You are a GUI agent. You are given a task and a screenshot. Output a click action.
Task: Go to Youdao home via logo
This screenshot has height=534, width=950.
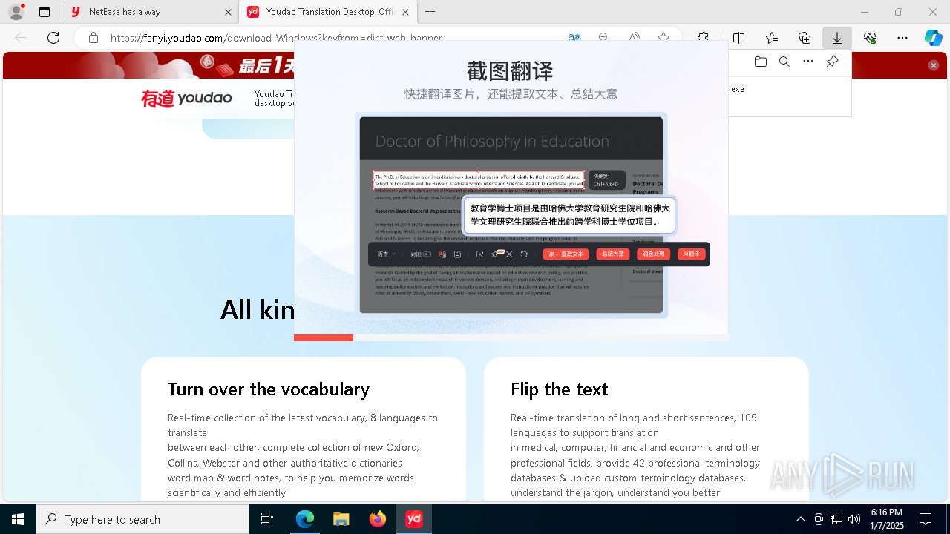(186, 98)
